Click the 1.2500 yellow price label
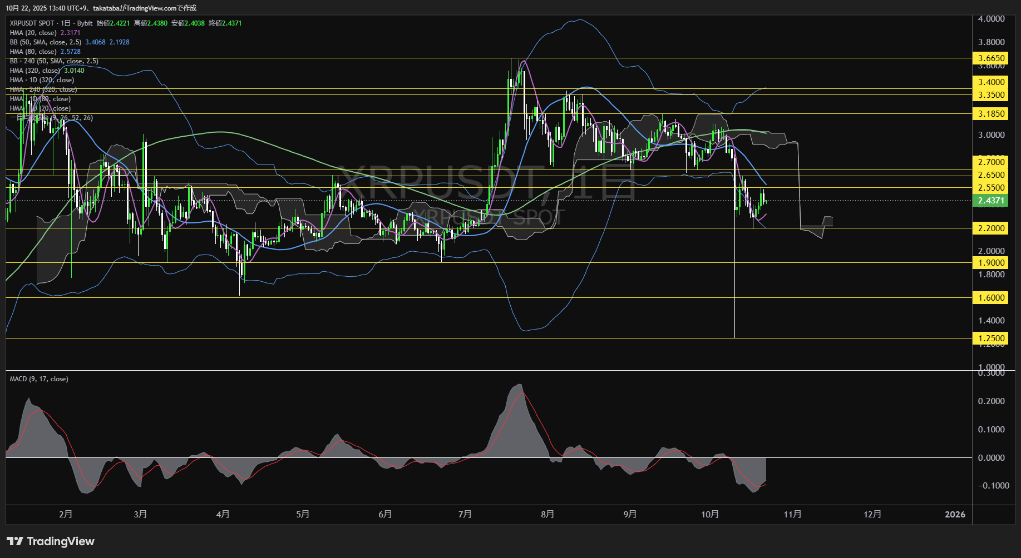The height and width of the screenshot is (558, 1021). 990,338
